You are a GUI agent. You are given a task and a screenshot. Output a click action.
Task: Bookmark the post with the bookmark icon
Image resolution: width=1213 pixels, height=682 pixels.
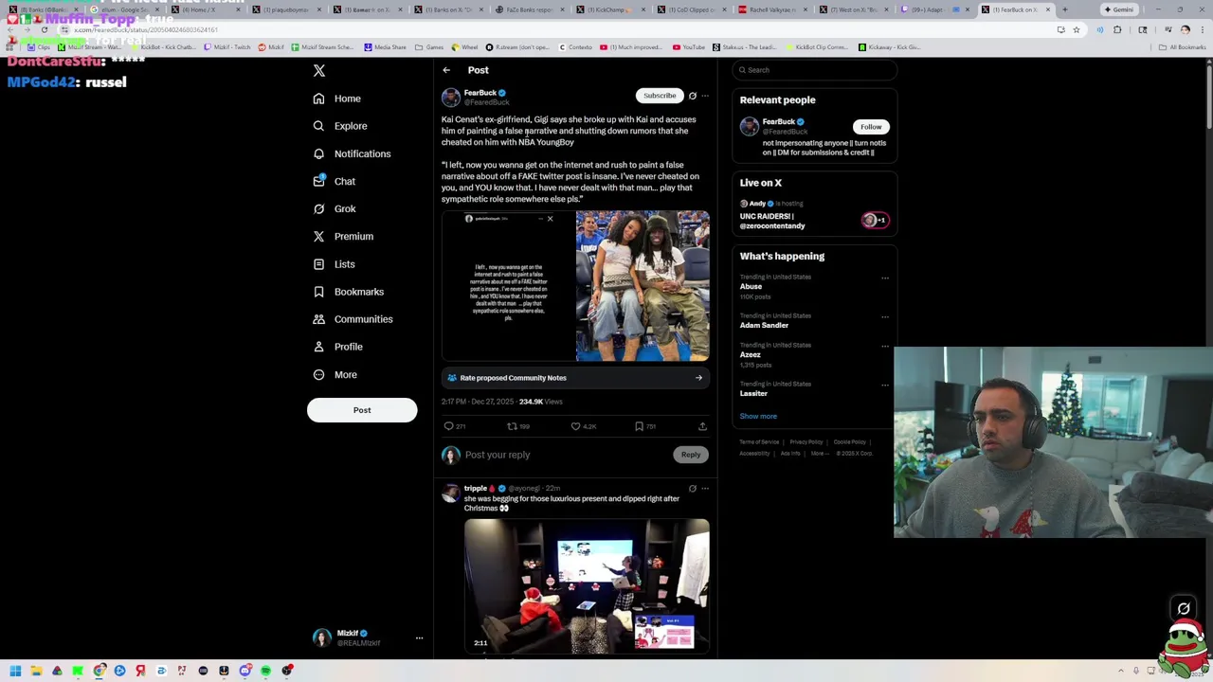[x=639, y=426]
